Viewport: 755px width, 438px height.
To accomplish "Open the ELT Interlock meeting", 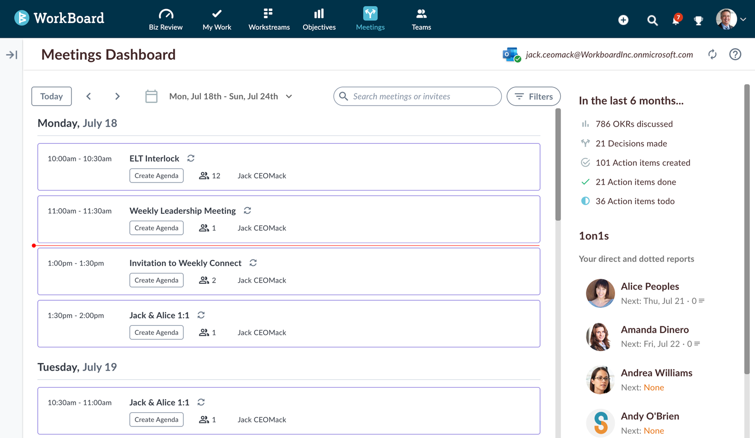I will (154, 158).
